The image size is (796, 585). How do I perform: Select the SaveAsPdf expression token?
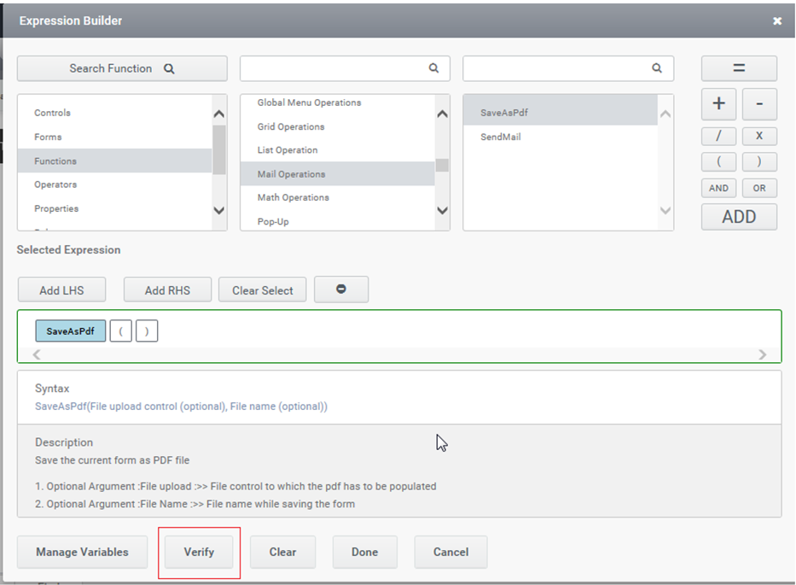71,331
